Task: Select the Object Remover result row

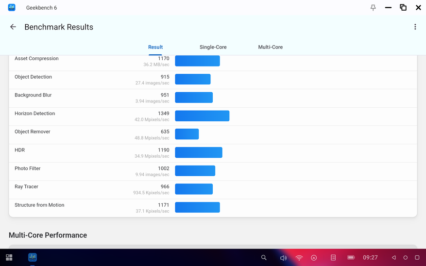Action: pyautogui.click(x=213, y=134)
